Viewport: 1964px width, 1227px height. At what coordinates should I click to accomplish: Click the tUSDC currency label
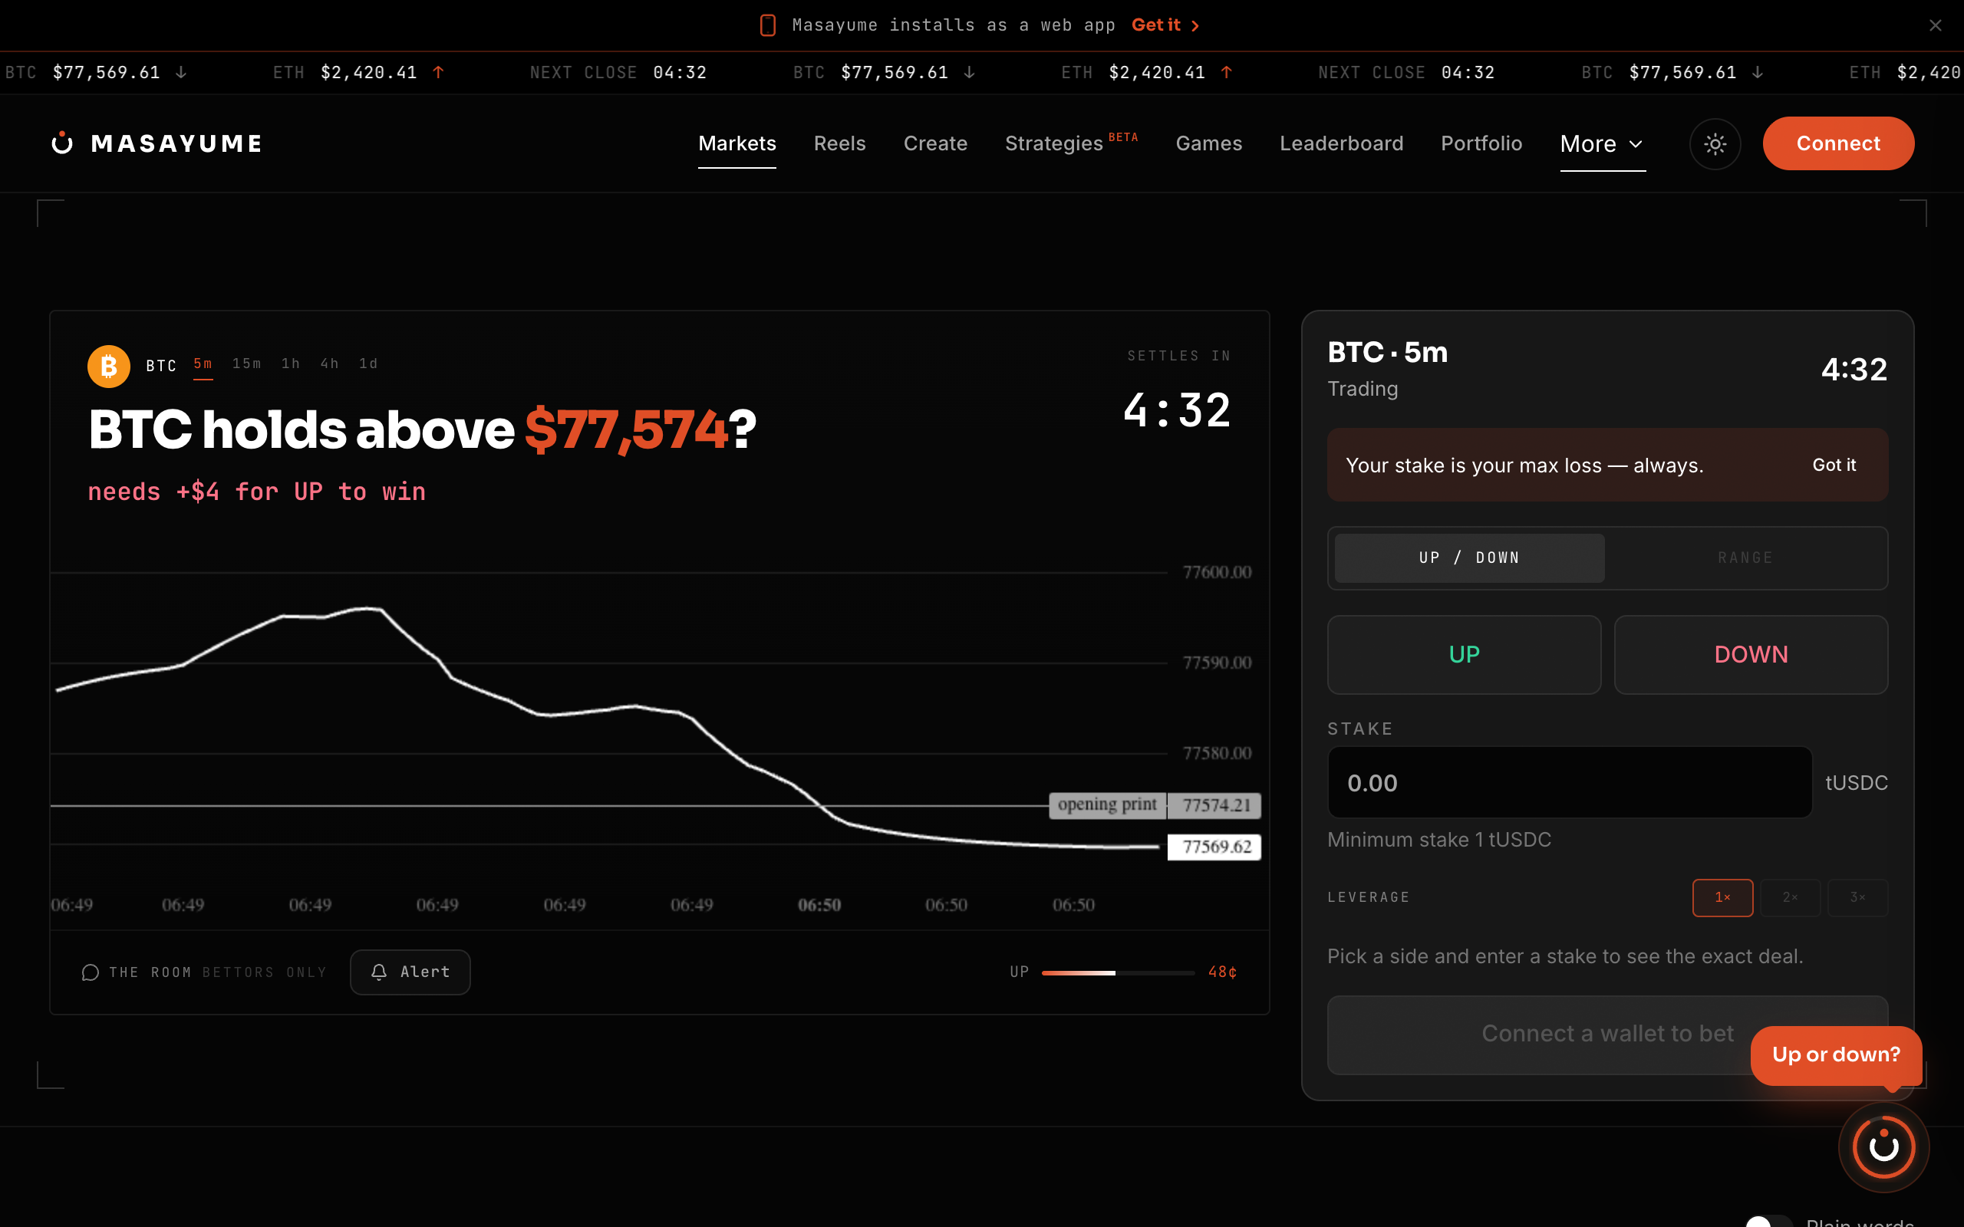tap(1856, 783)
